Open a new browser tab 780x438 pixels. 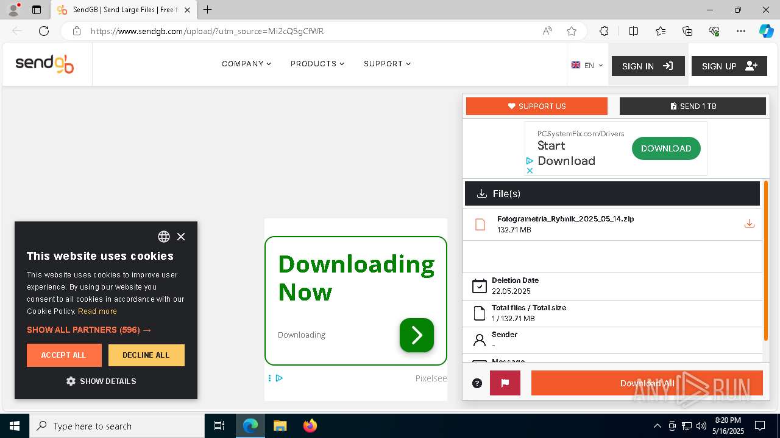tap(208, 10)
